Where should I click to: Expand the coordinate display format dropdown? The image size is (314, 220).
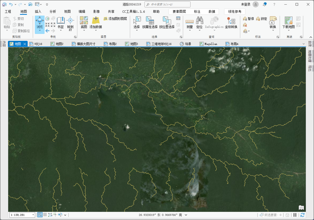tap(186, 215)
